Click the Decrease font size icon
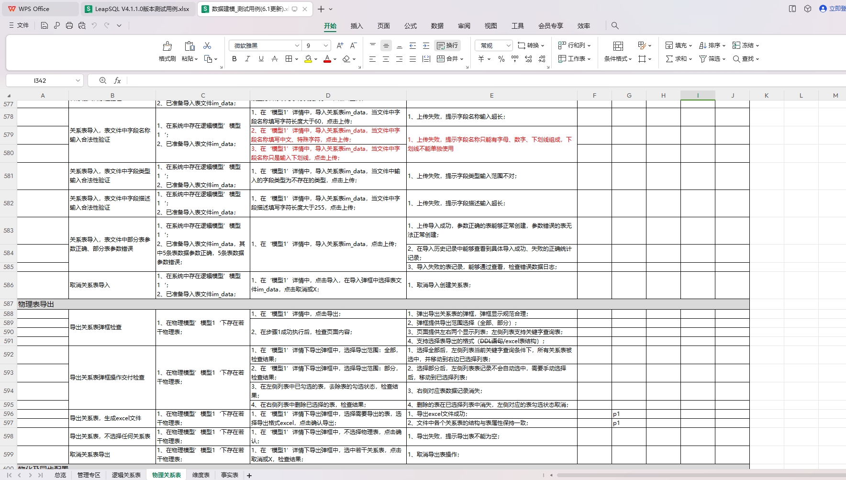This screenshot has height=480, width=846. [353, 45]
